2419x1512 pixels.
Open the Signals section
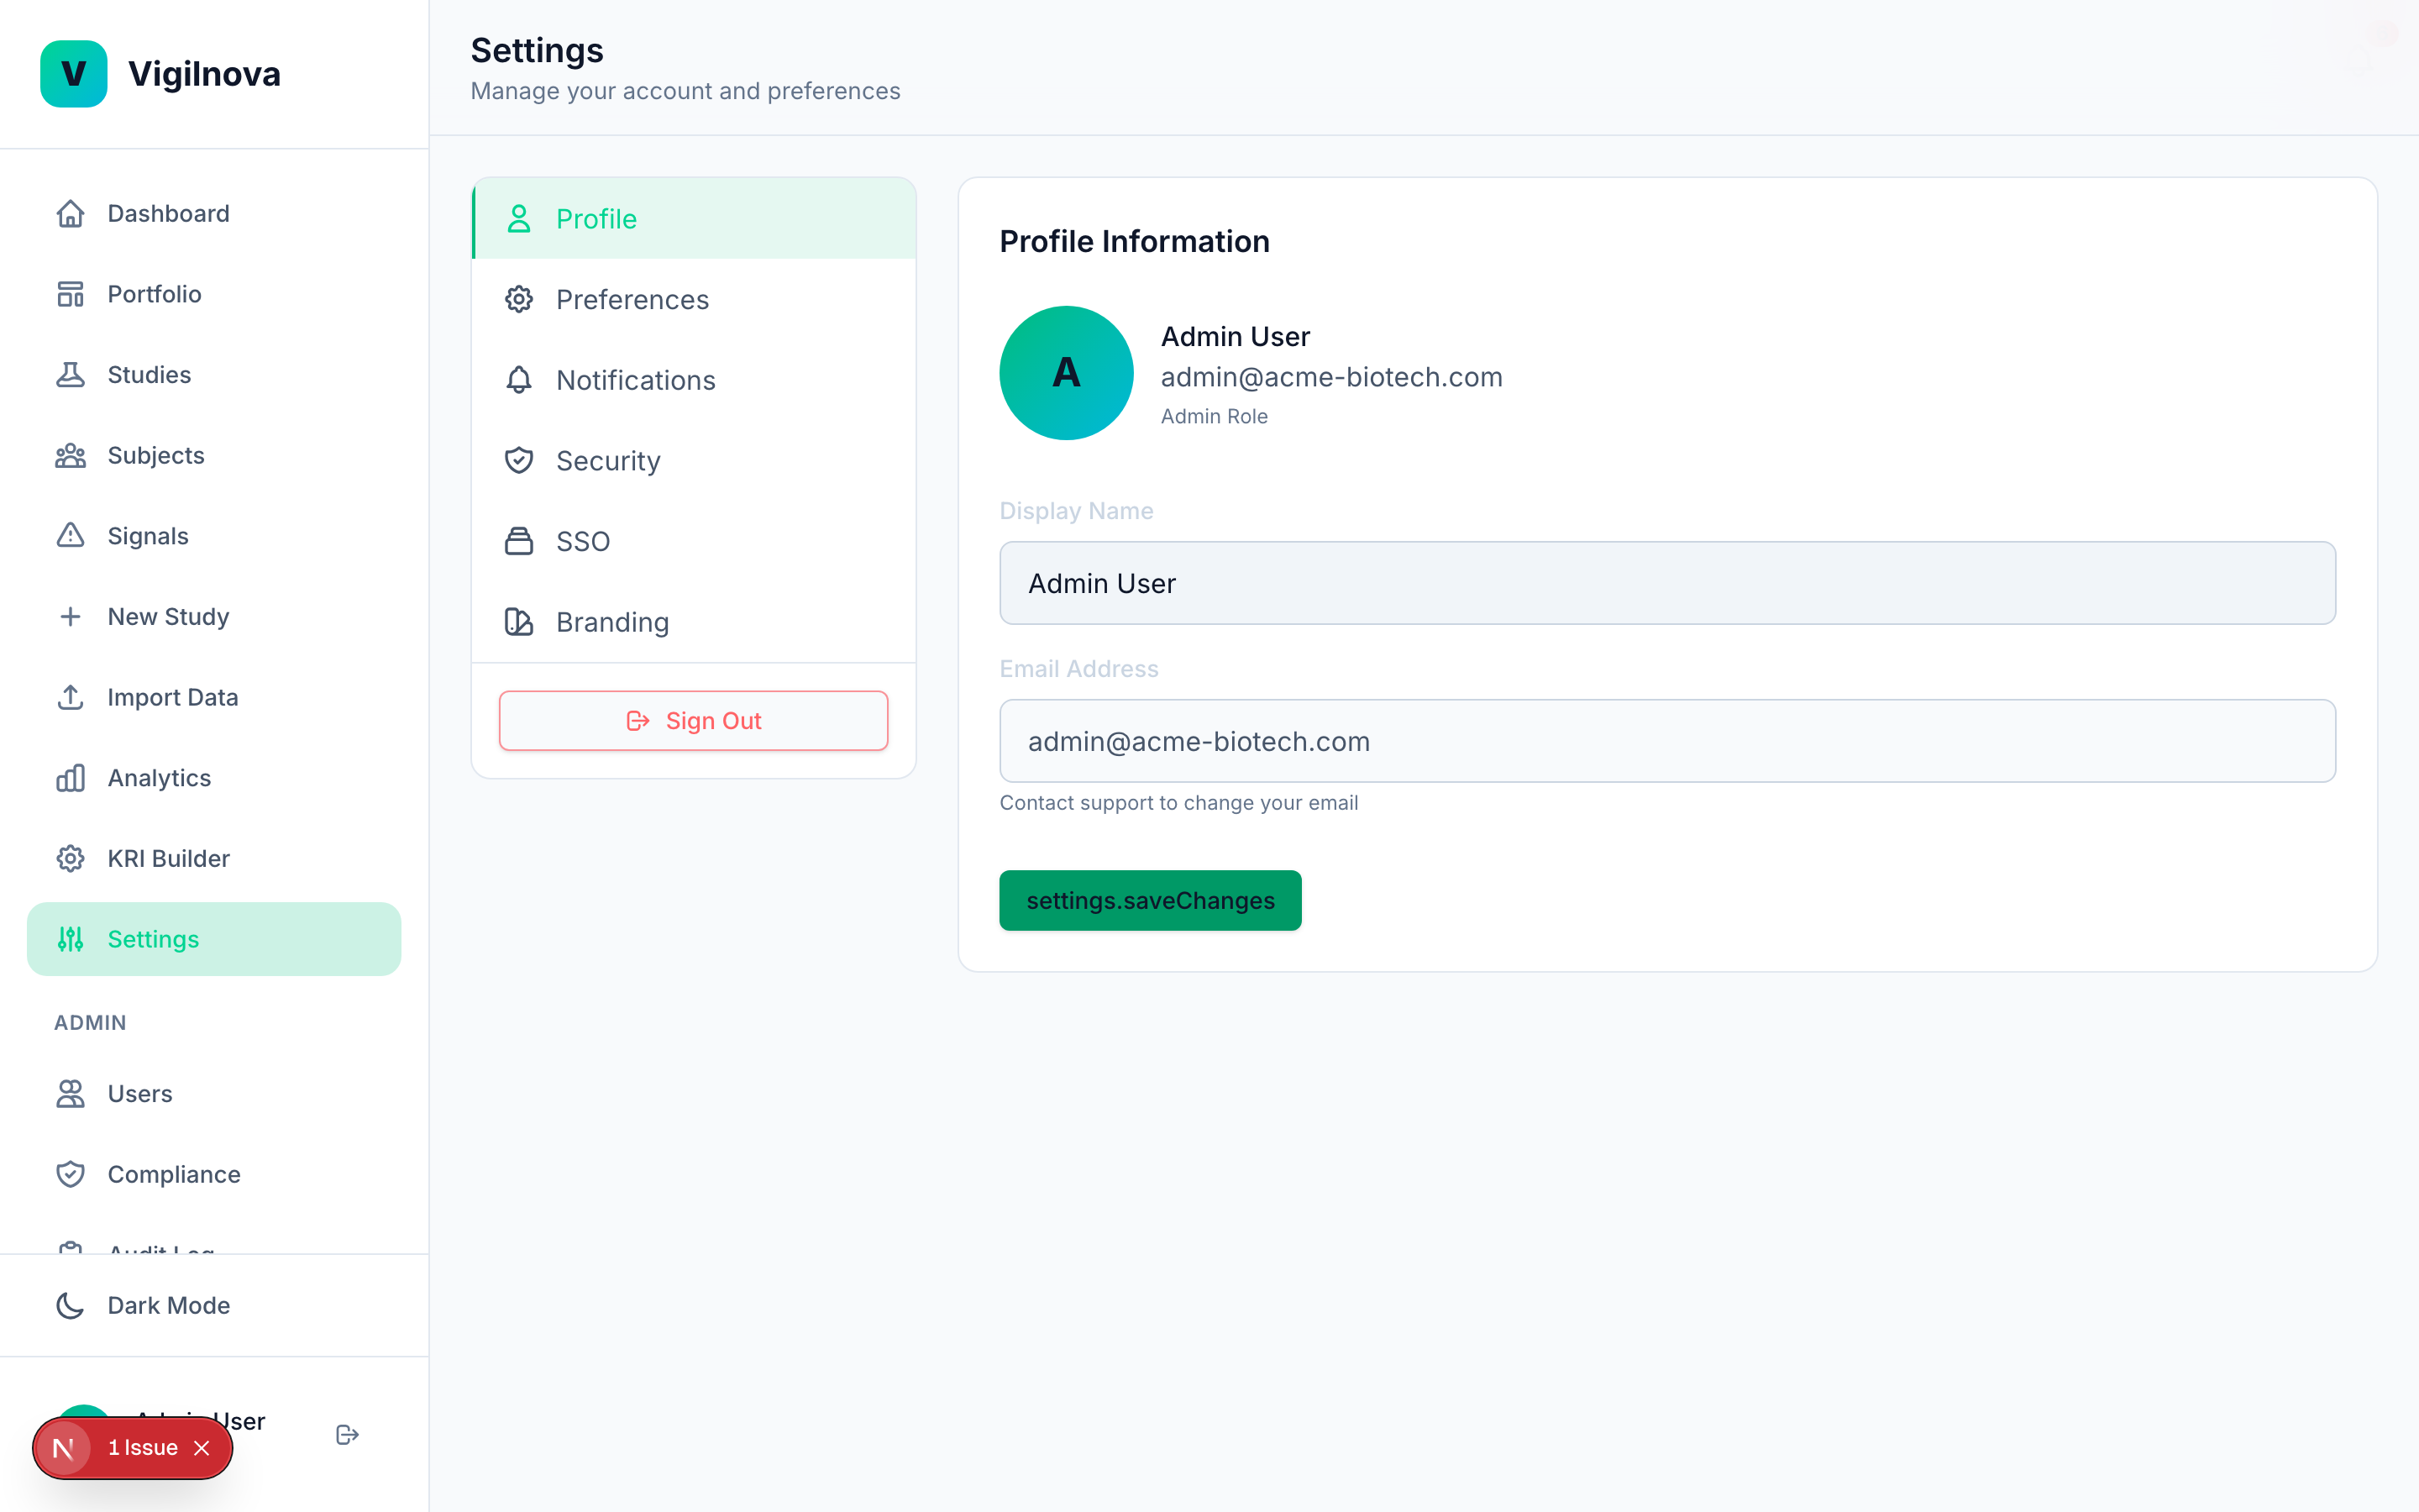[x=148, y=535]
